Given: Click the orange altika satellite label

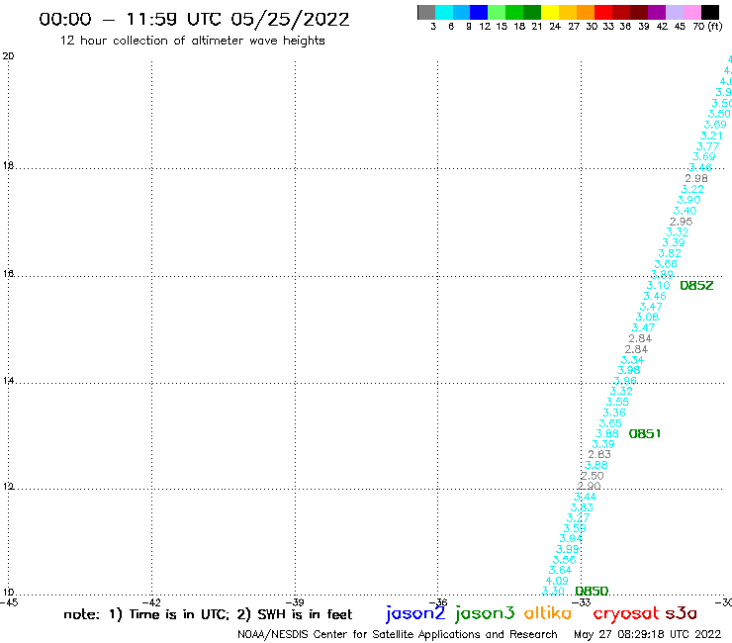Looking at the screenshot, I should [x=548, y=613].
